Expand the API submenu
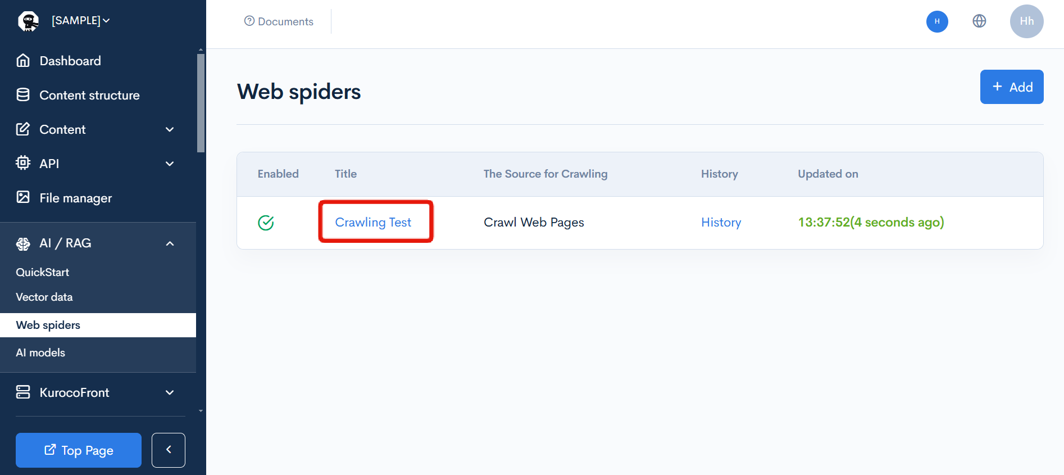This screenshot has height=475, width=1064. coord(170,164)
